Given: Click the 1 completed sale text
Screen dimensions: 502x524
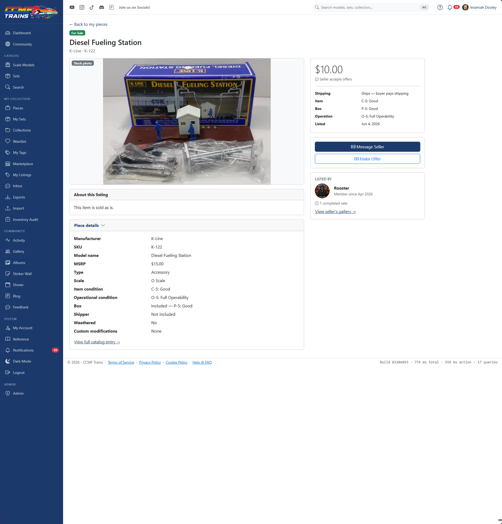Looking at the screenshot, I should 333,203.
